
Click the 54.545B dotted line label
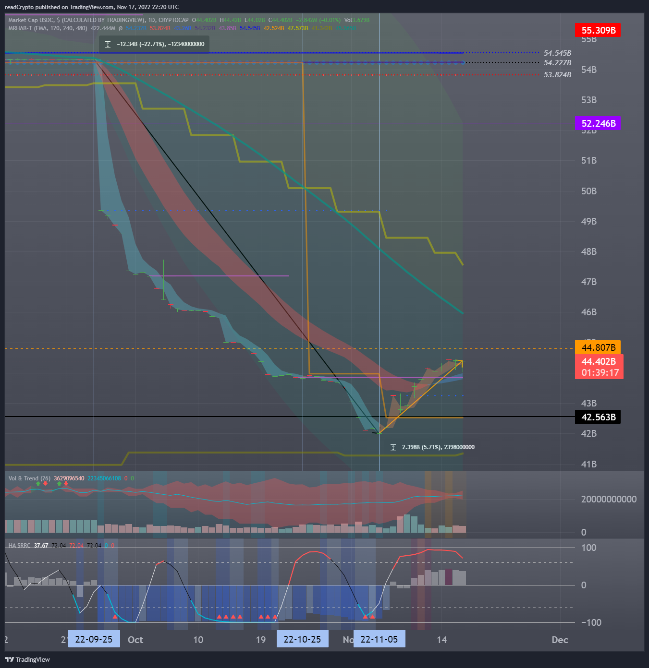click(557, 53)
